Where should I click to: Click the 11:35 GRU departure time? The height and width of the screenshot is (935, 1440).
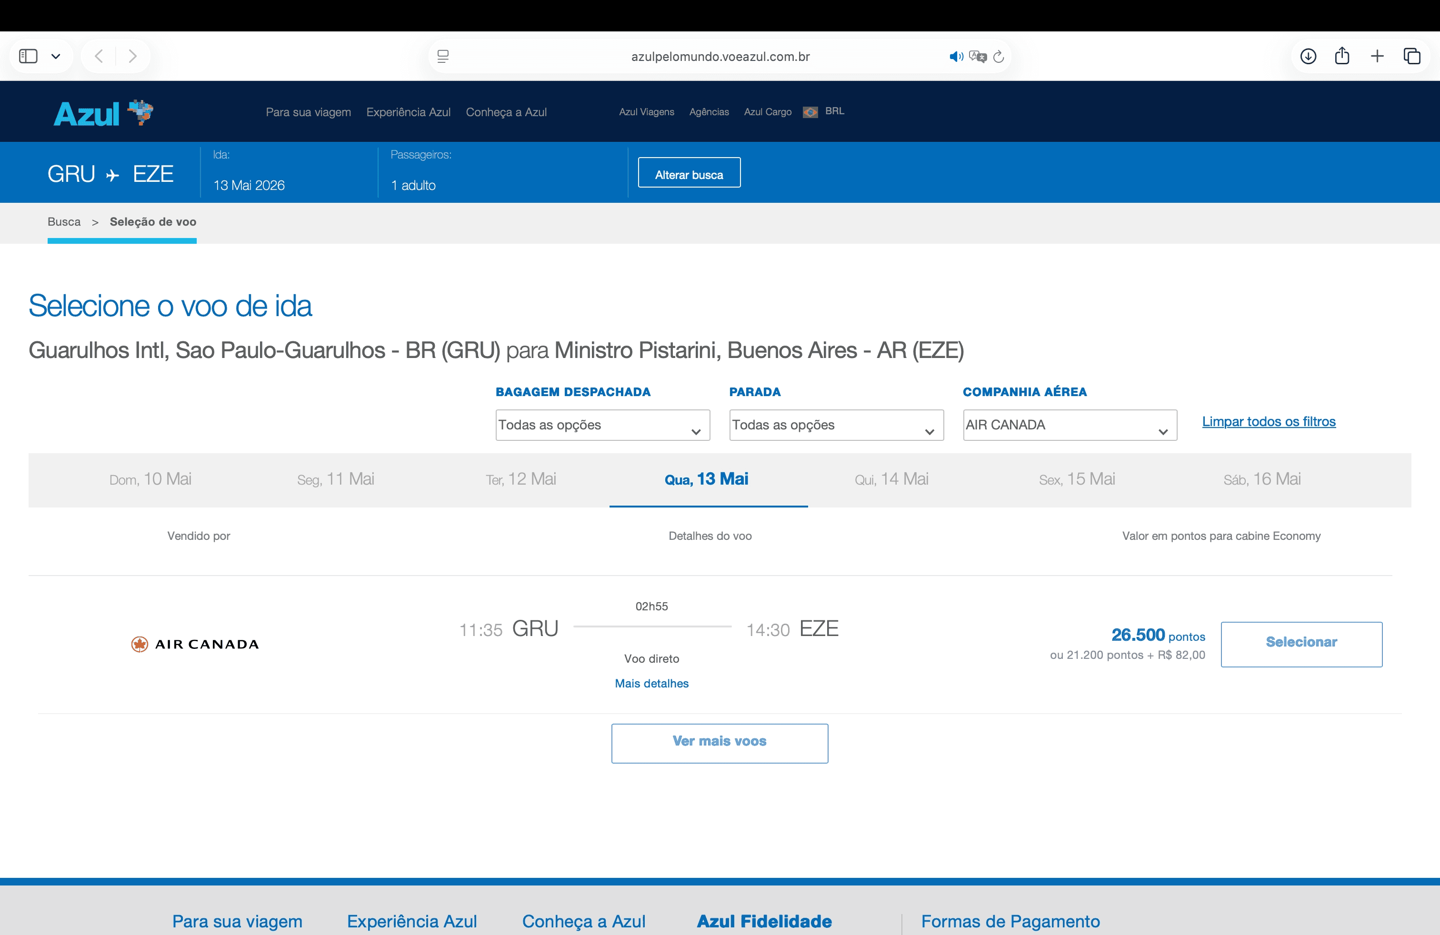pos(508,629)
